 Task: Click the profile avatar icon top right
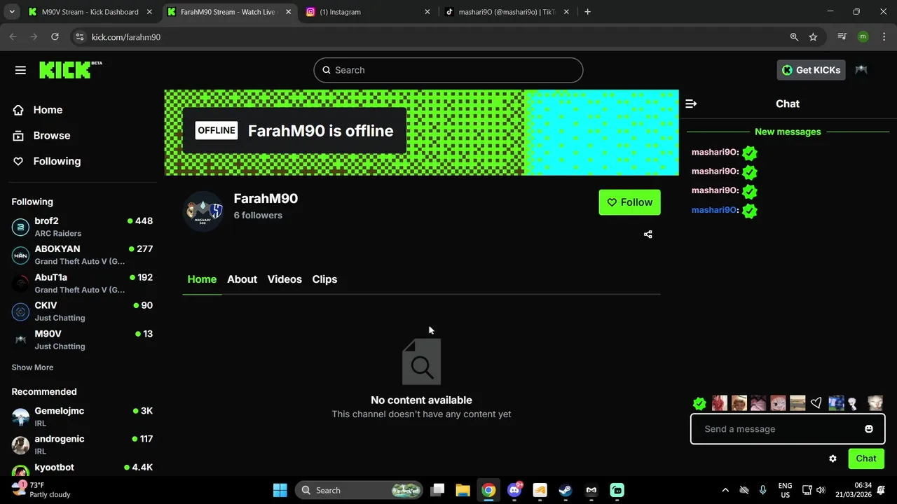coord(861,70)
